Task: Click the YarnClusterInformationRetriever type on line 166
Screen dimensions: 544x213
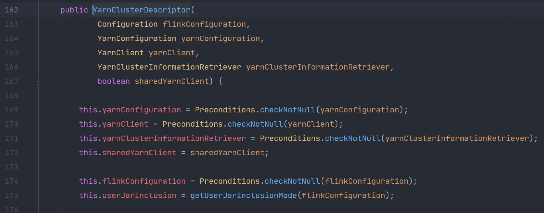Action: 170,67
